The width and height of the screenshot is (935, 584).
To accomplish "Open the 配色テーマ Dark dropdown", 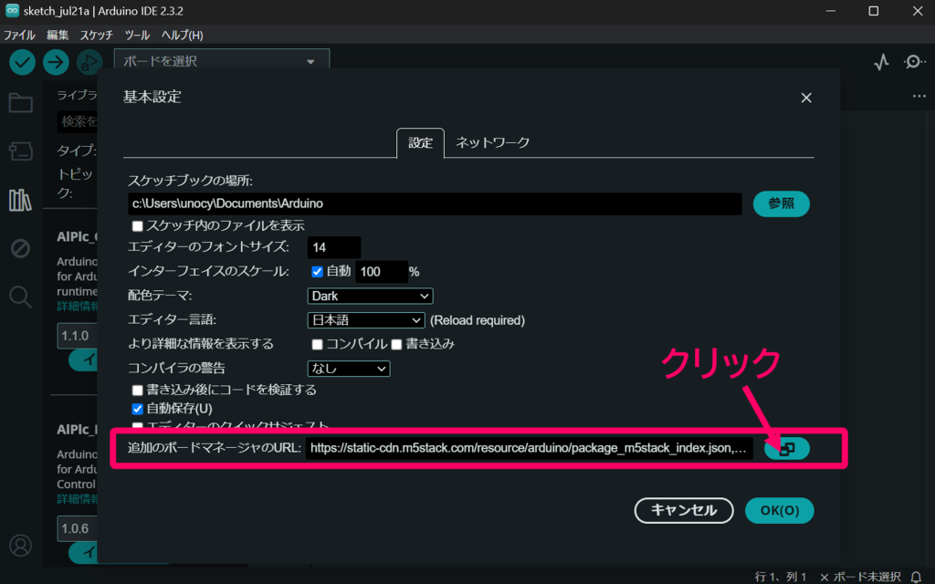I will coord(371,297).
